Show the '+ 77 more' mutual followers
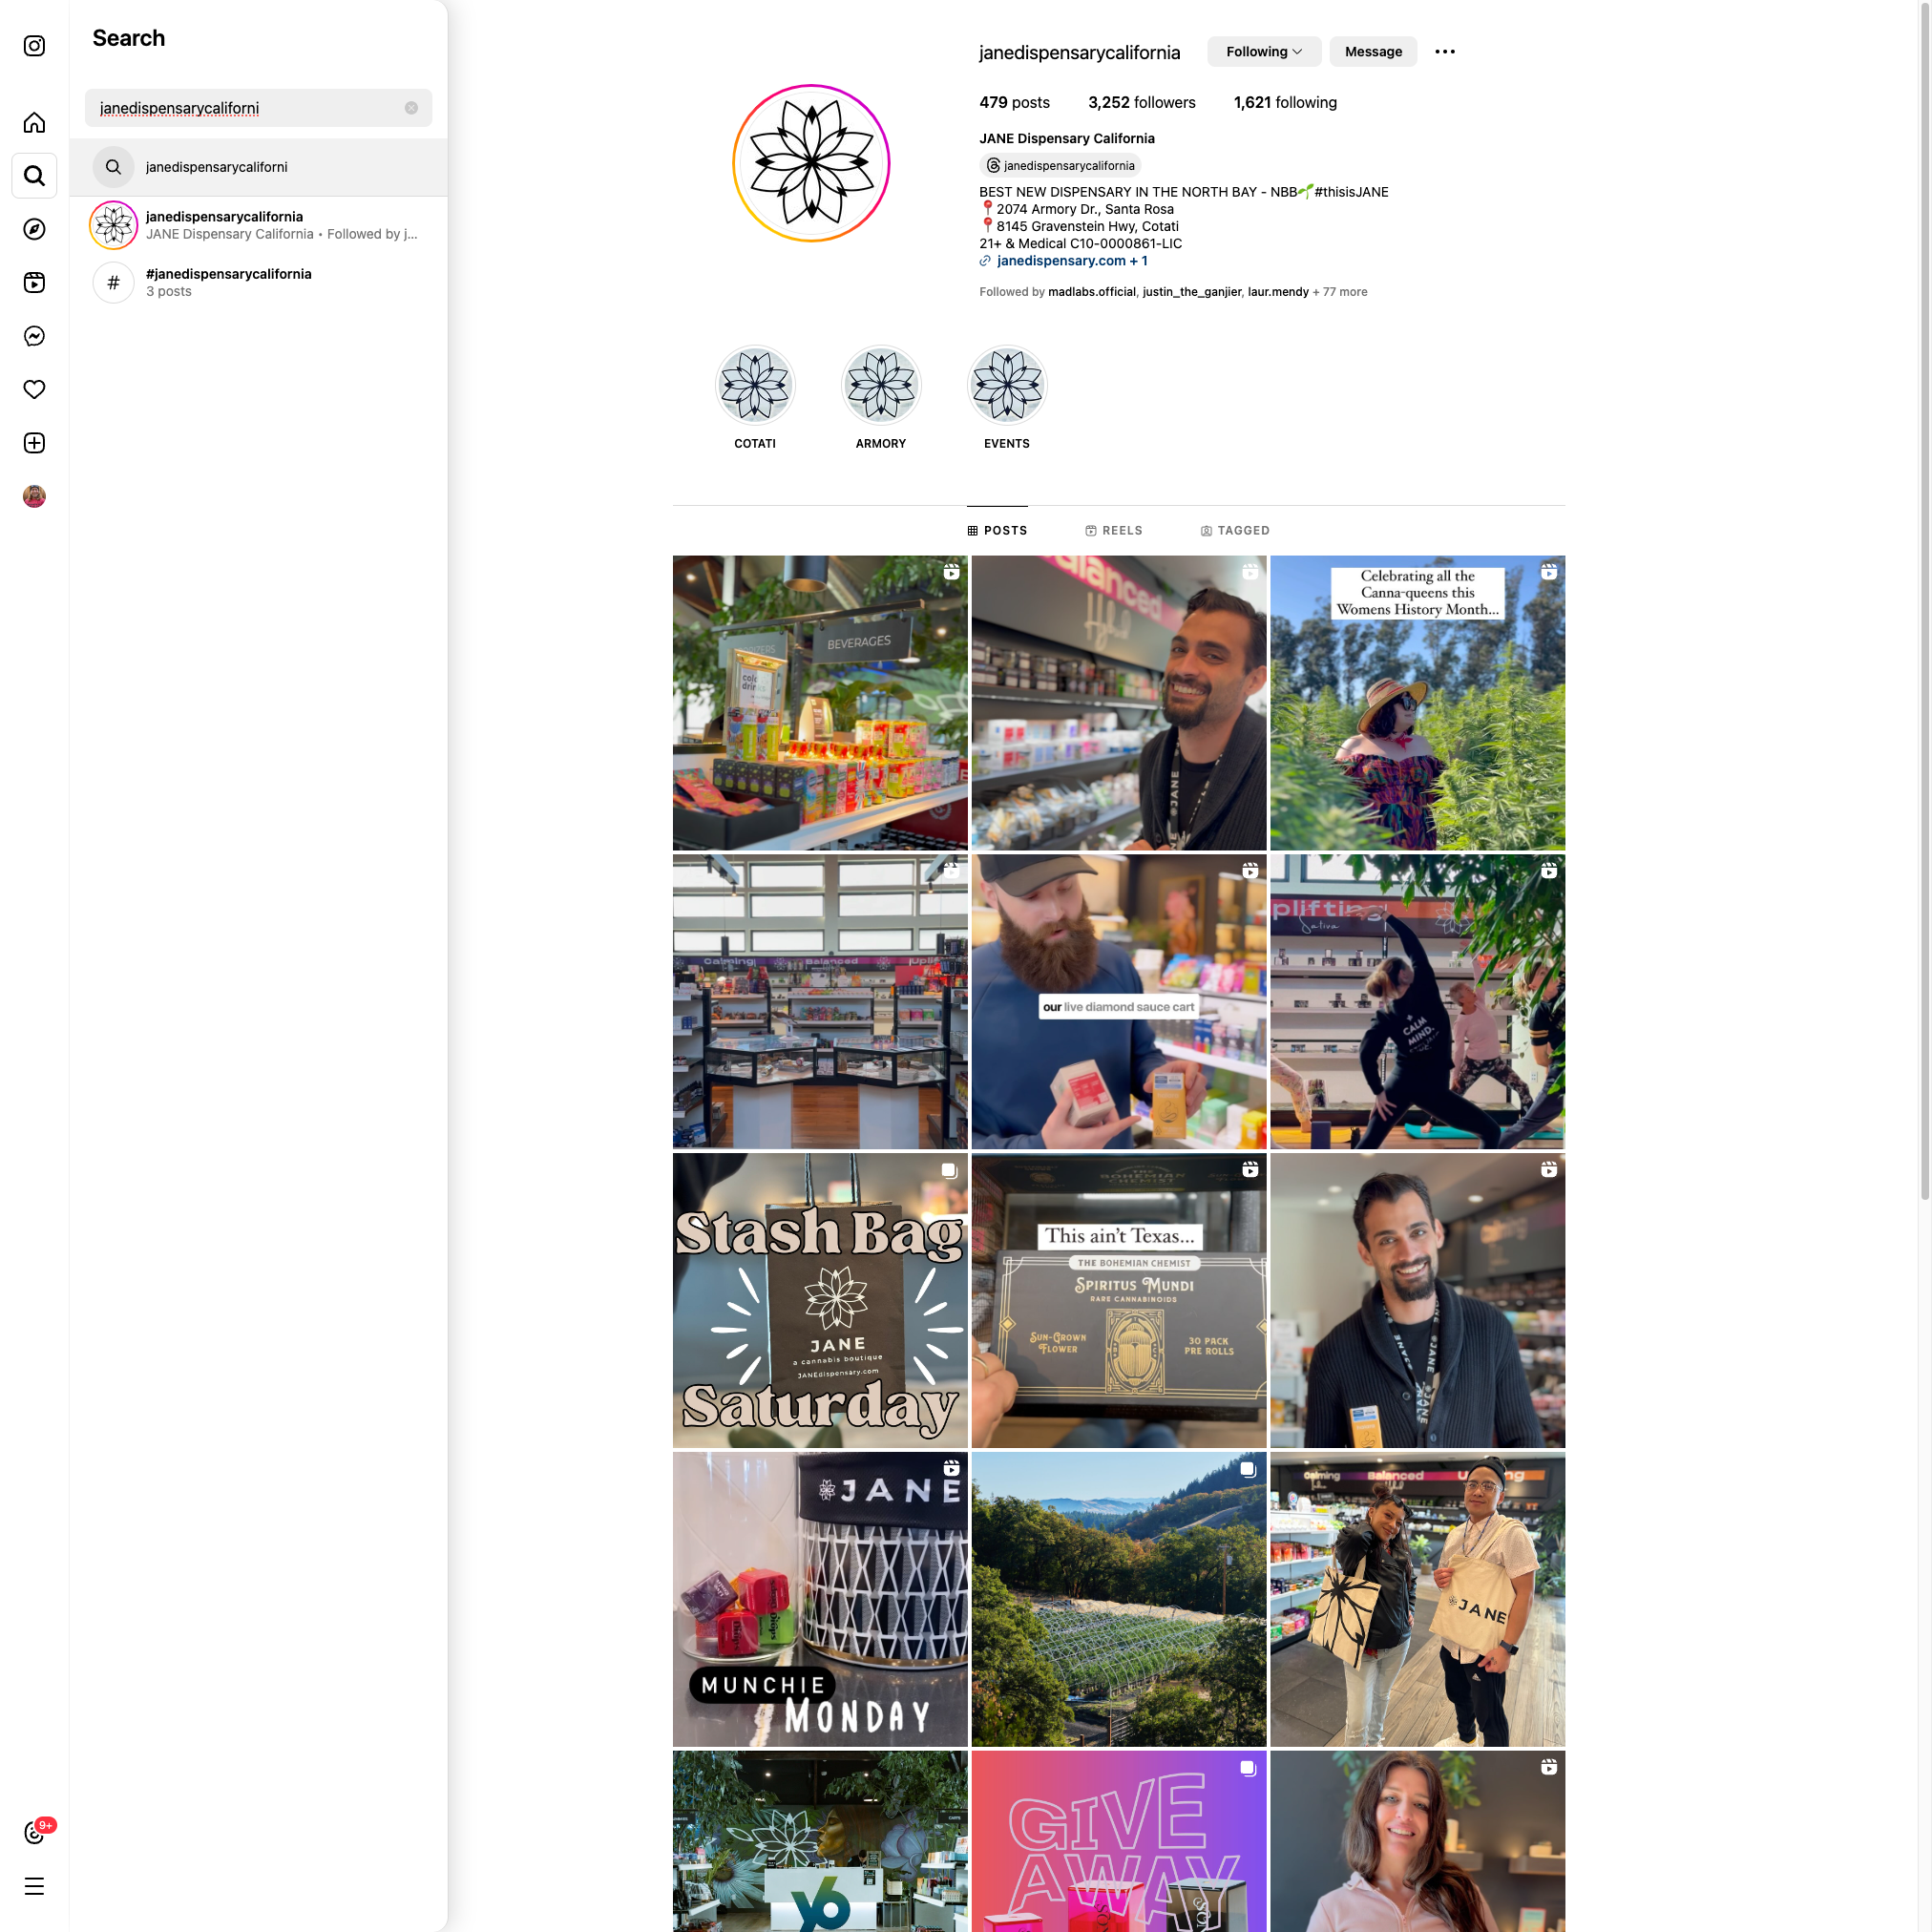This screenshot has height=1932, width=1932. tap(1340, 292)
